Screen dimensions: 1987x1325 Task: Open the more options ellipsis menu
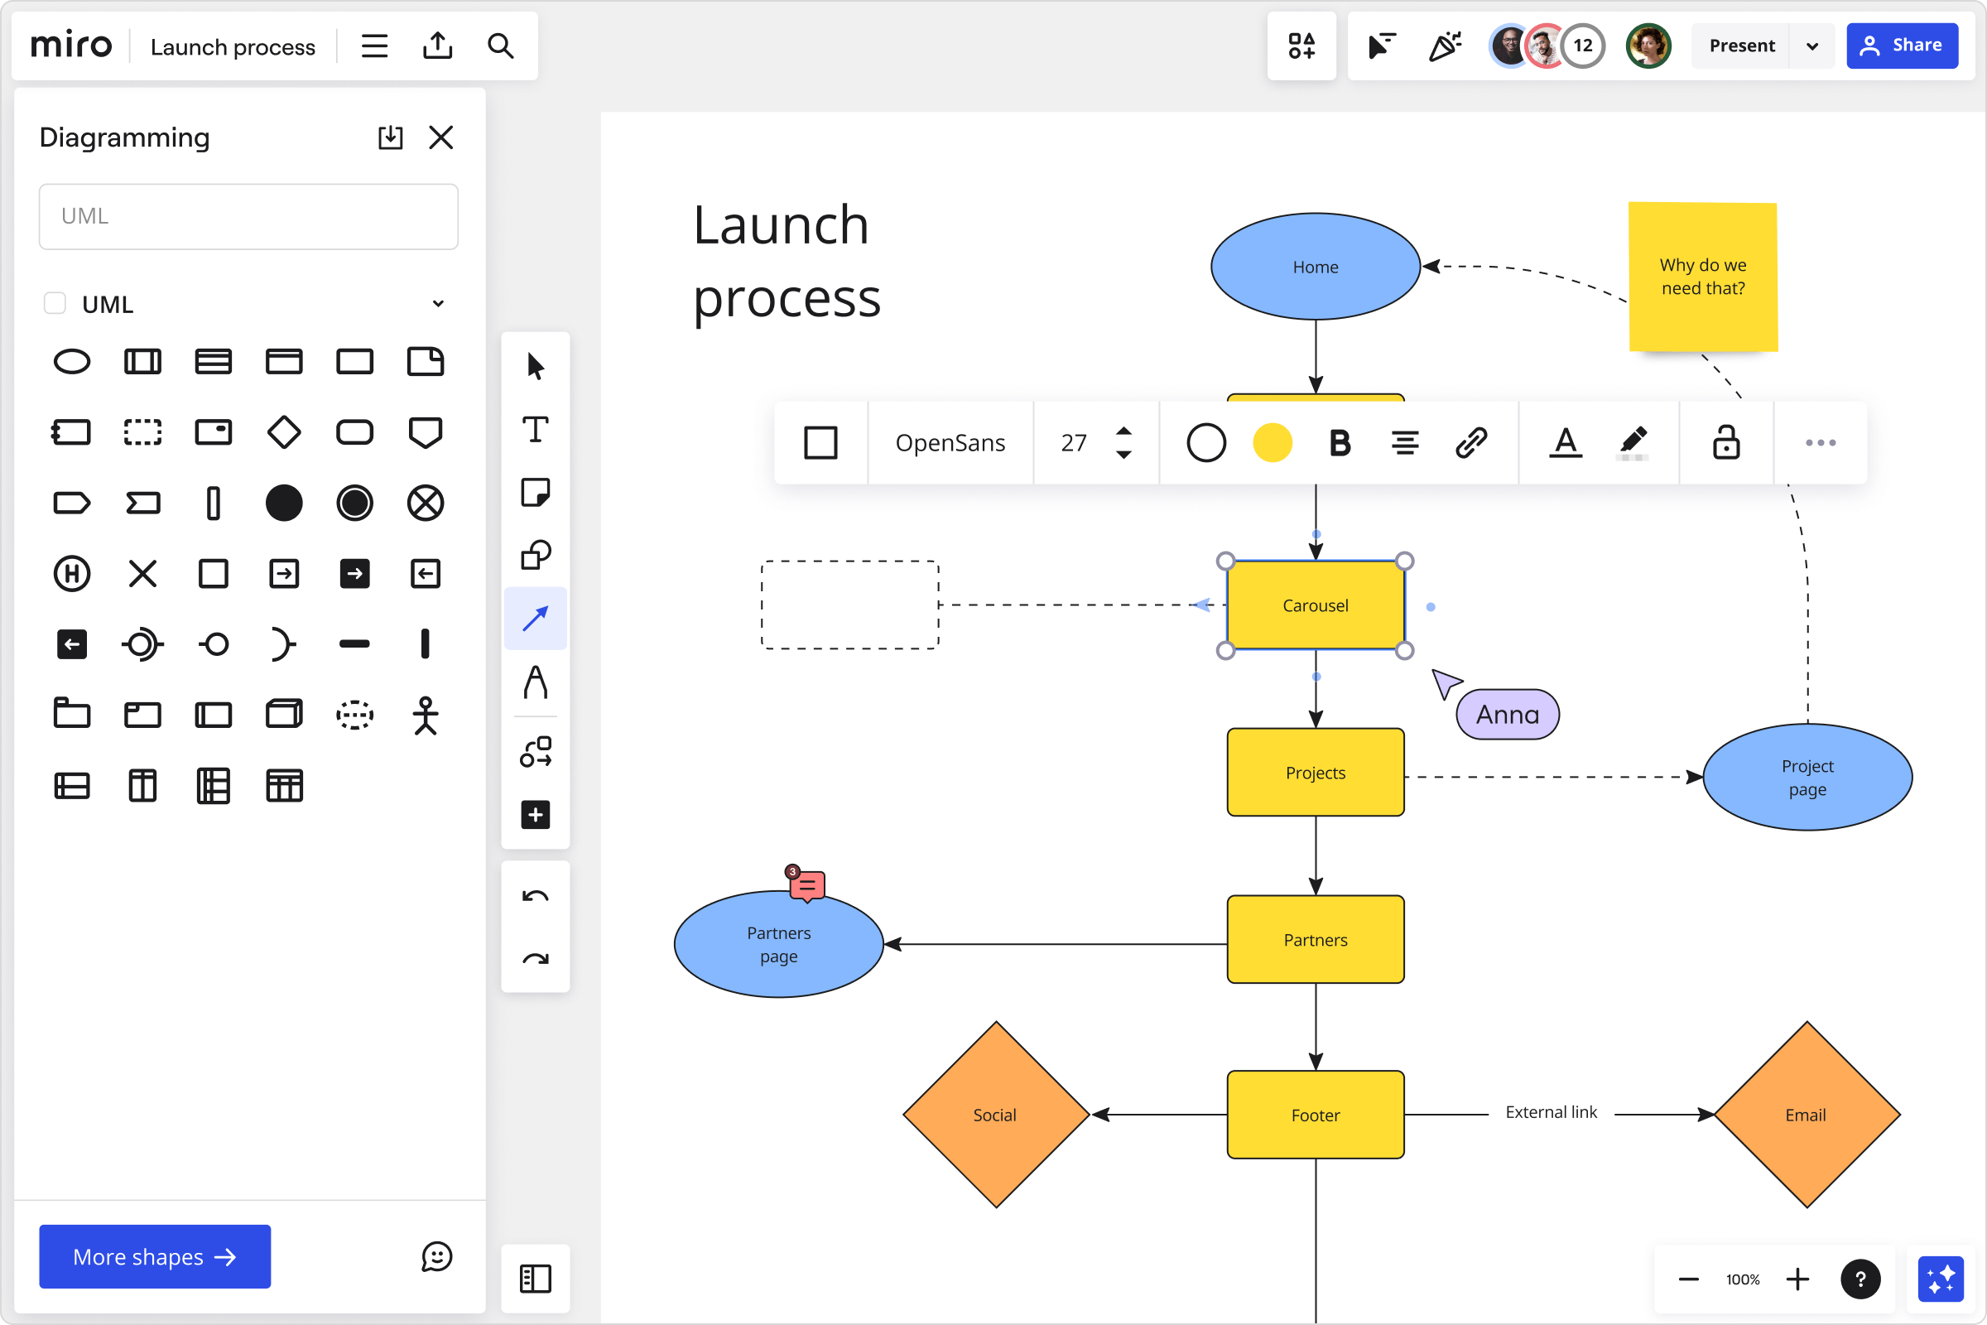[1820, 442]
